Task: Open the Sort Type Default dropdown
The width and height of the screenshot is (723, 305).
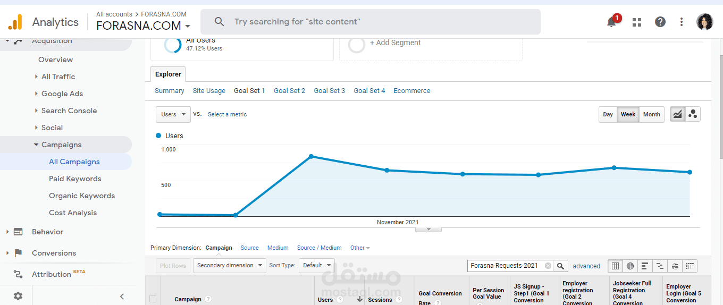Action: (316, 265)
